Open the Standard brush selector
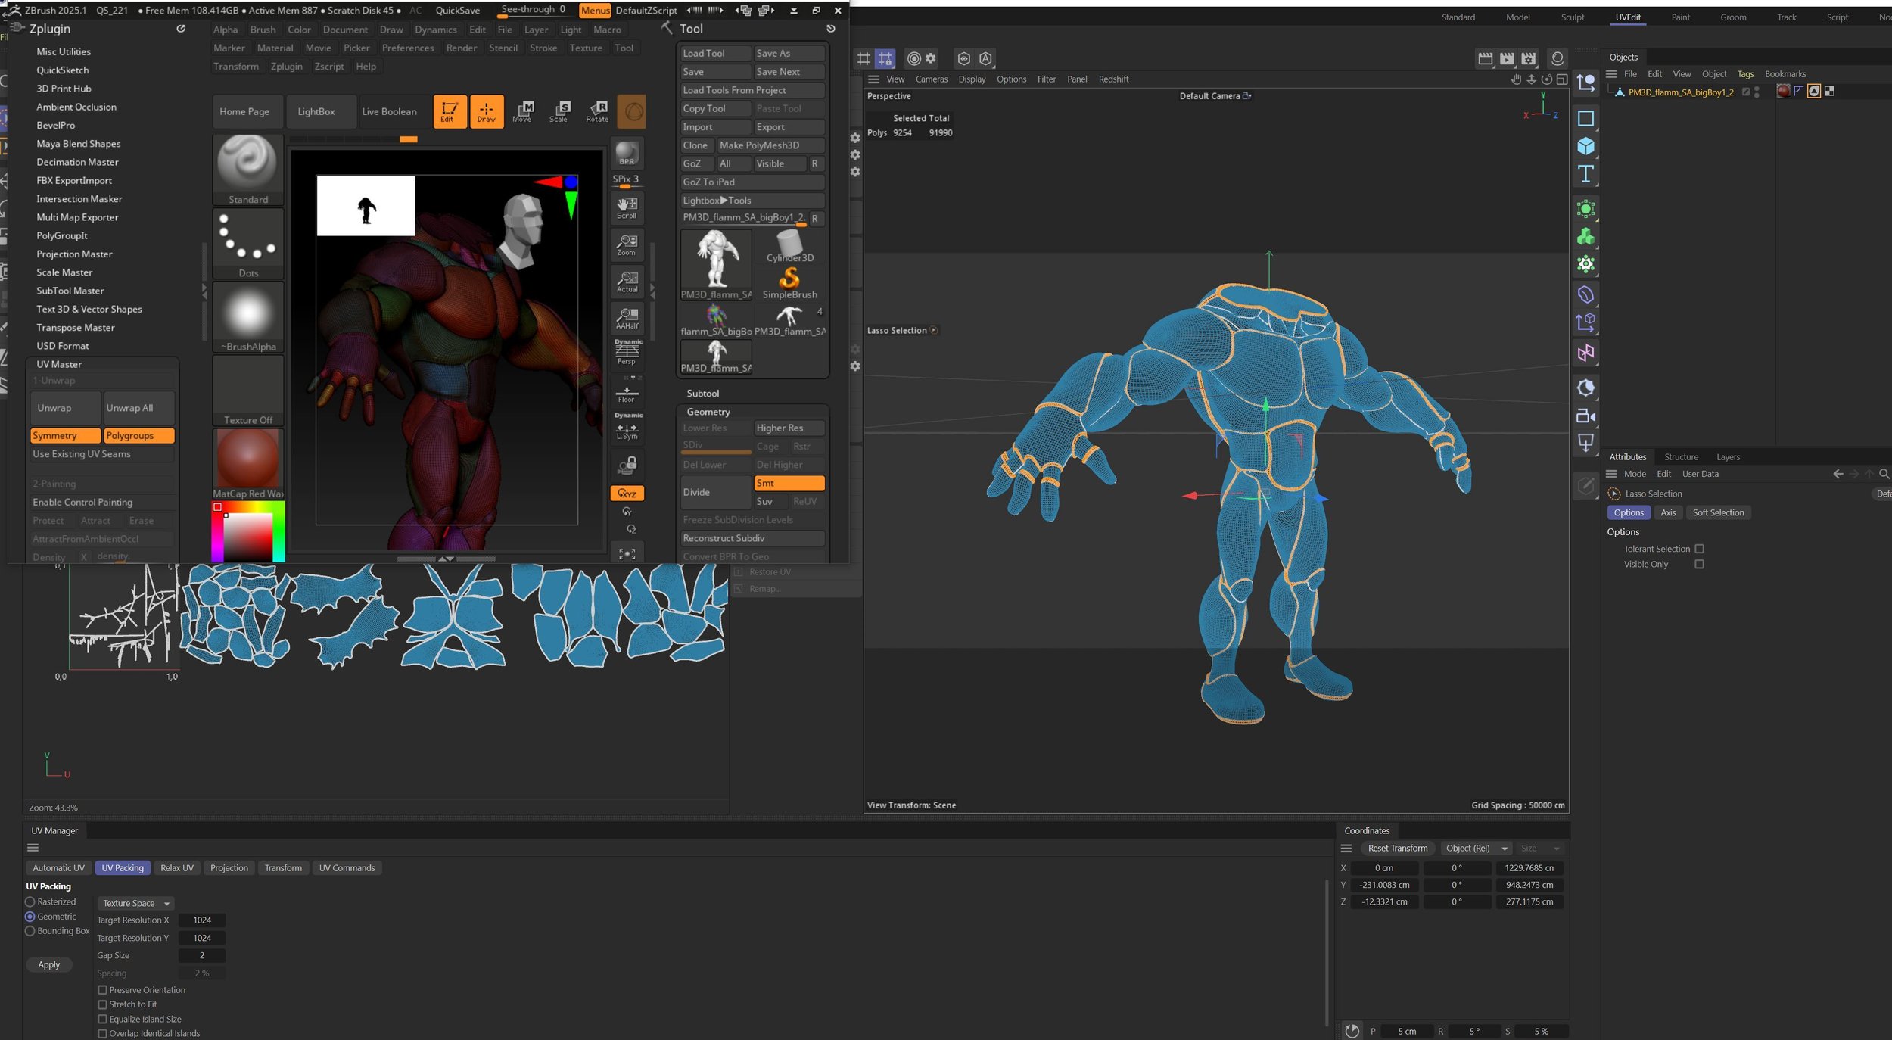This screenshot has width=1892, height=1040. pyautogui.click(x=248, y=170)
